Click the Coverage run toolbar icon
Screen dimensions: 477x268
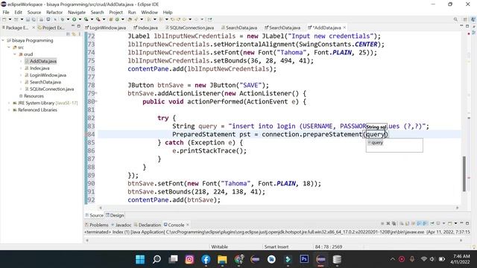click(86, 19)
